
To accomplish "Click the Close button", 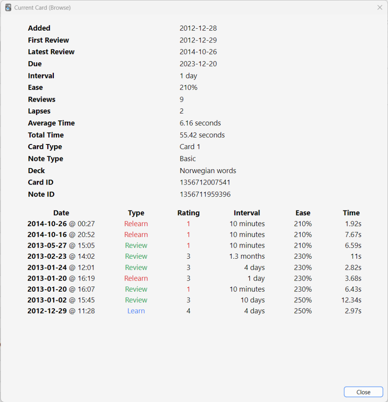I will point(363,392).
